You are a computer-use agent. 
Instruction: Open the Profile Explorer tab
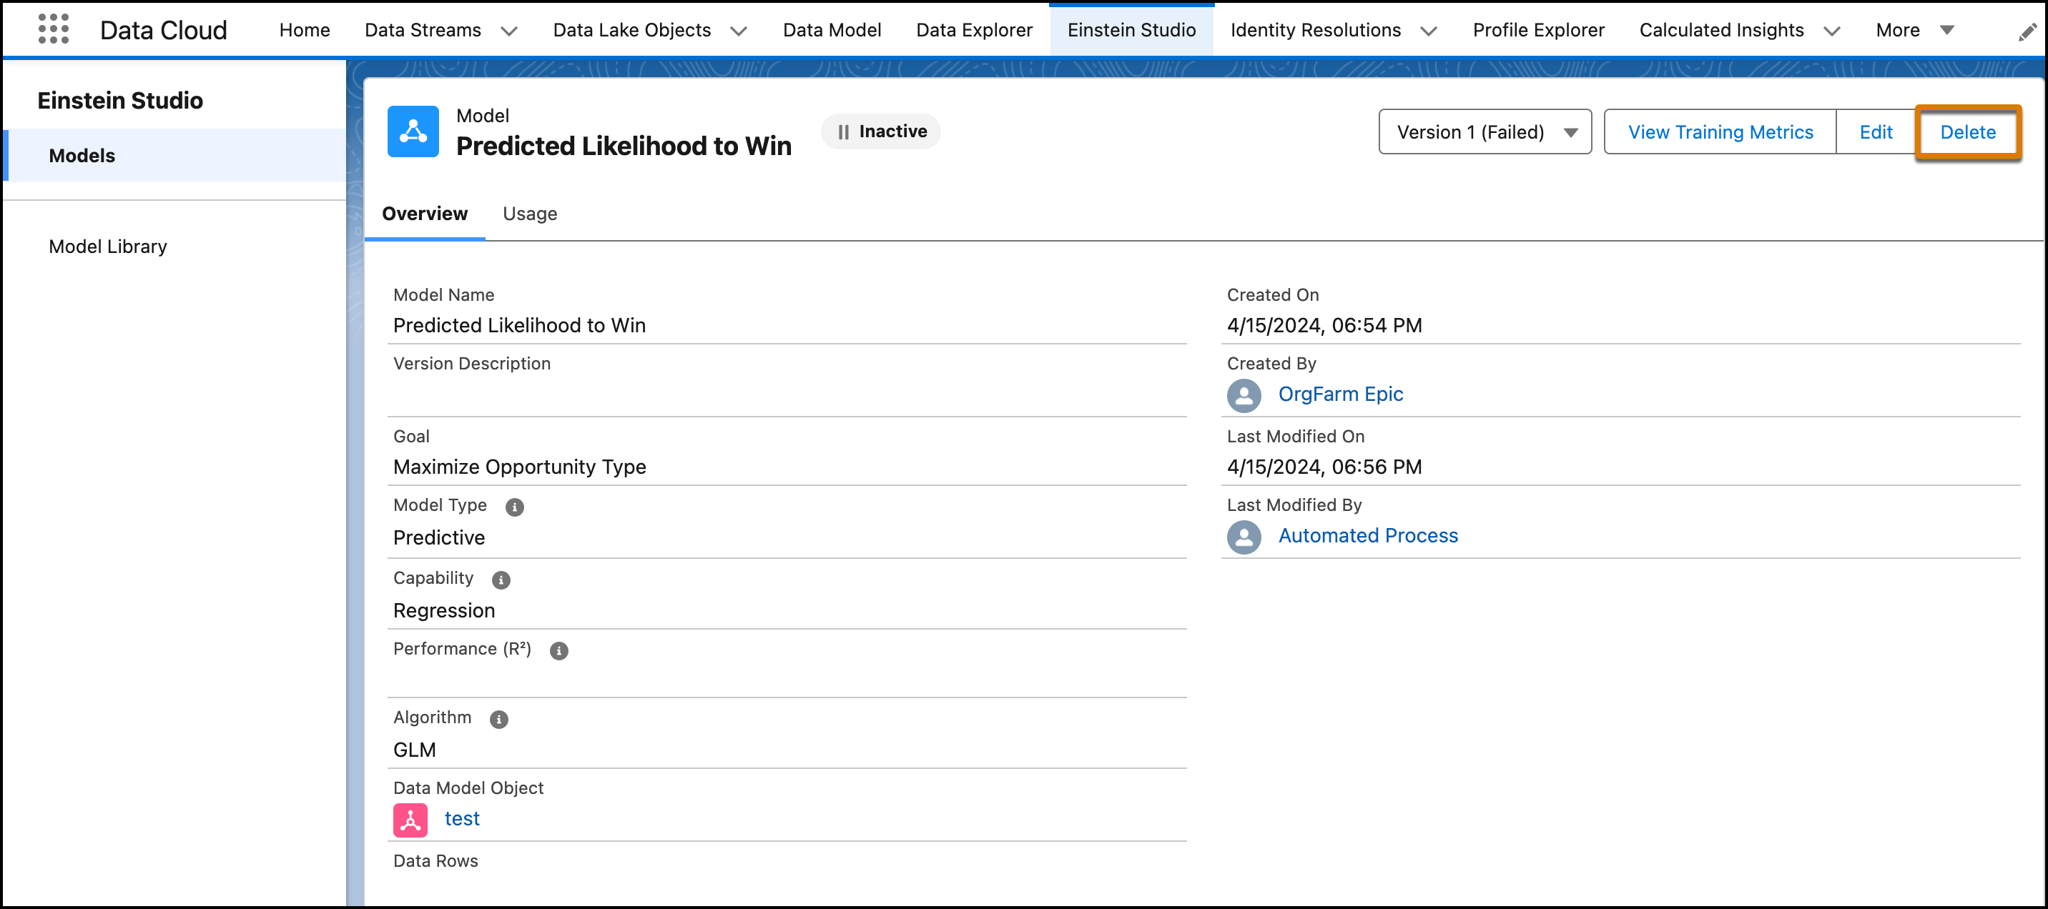click(x=1538, y=30)
